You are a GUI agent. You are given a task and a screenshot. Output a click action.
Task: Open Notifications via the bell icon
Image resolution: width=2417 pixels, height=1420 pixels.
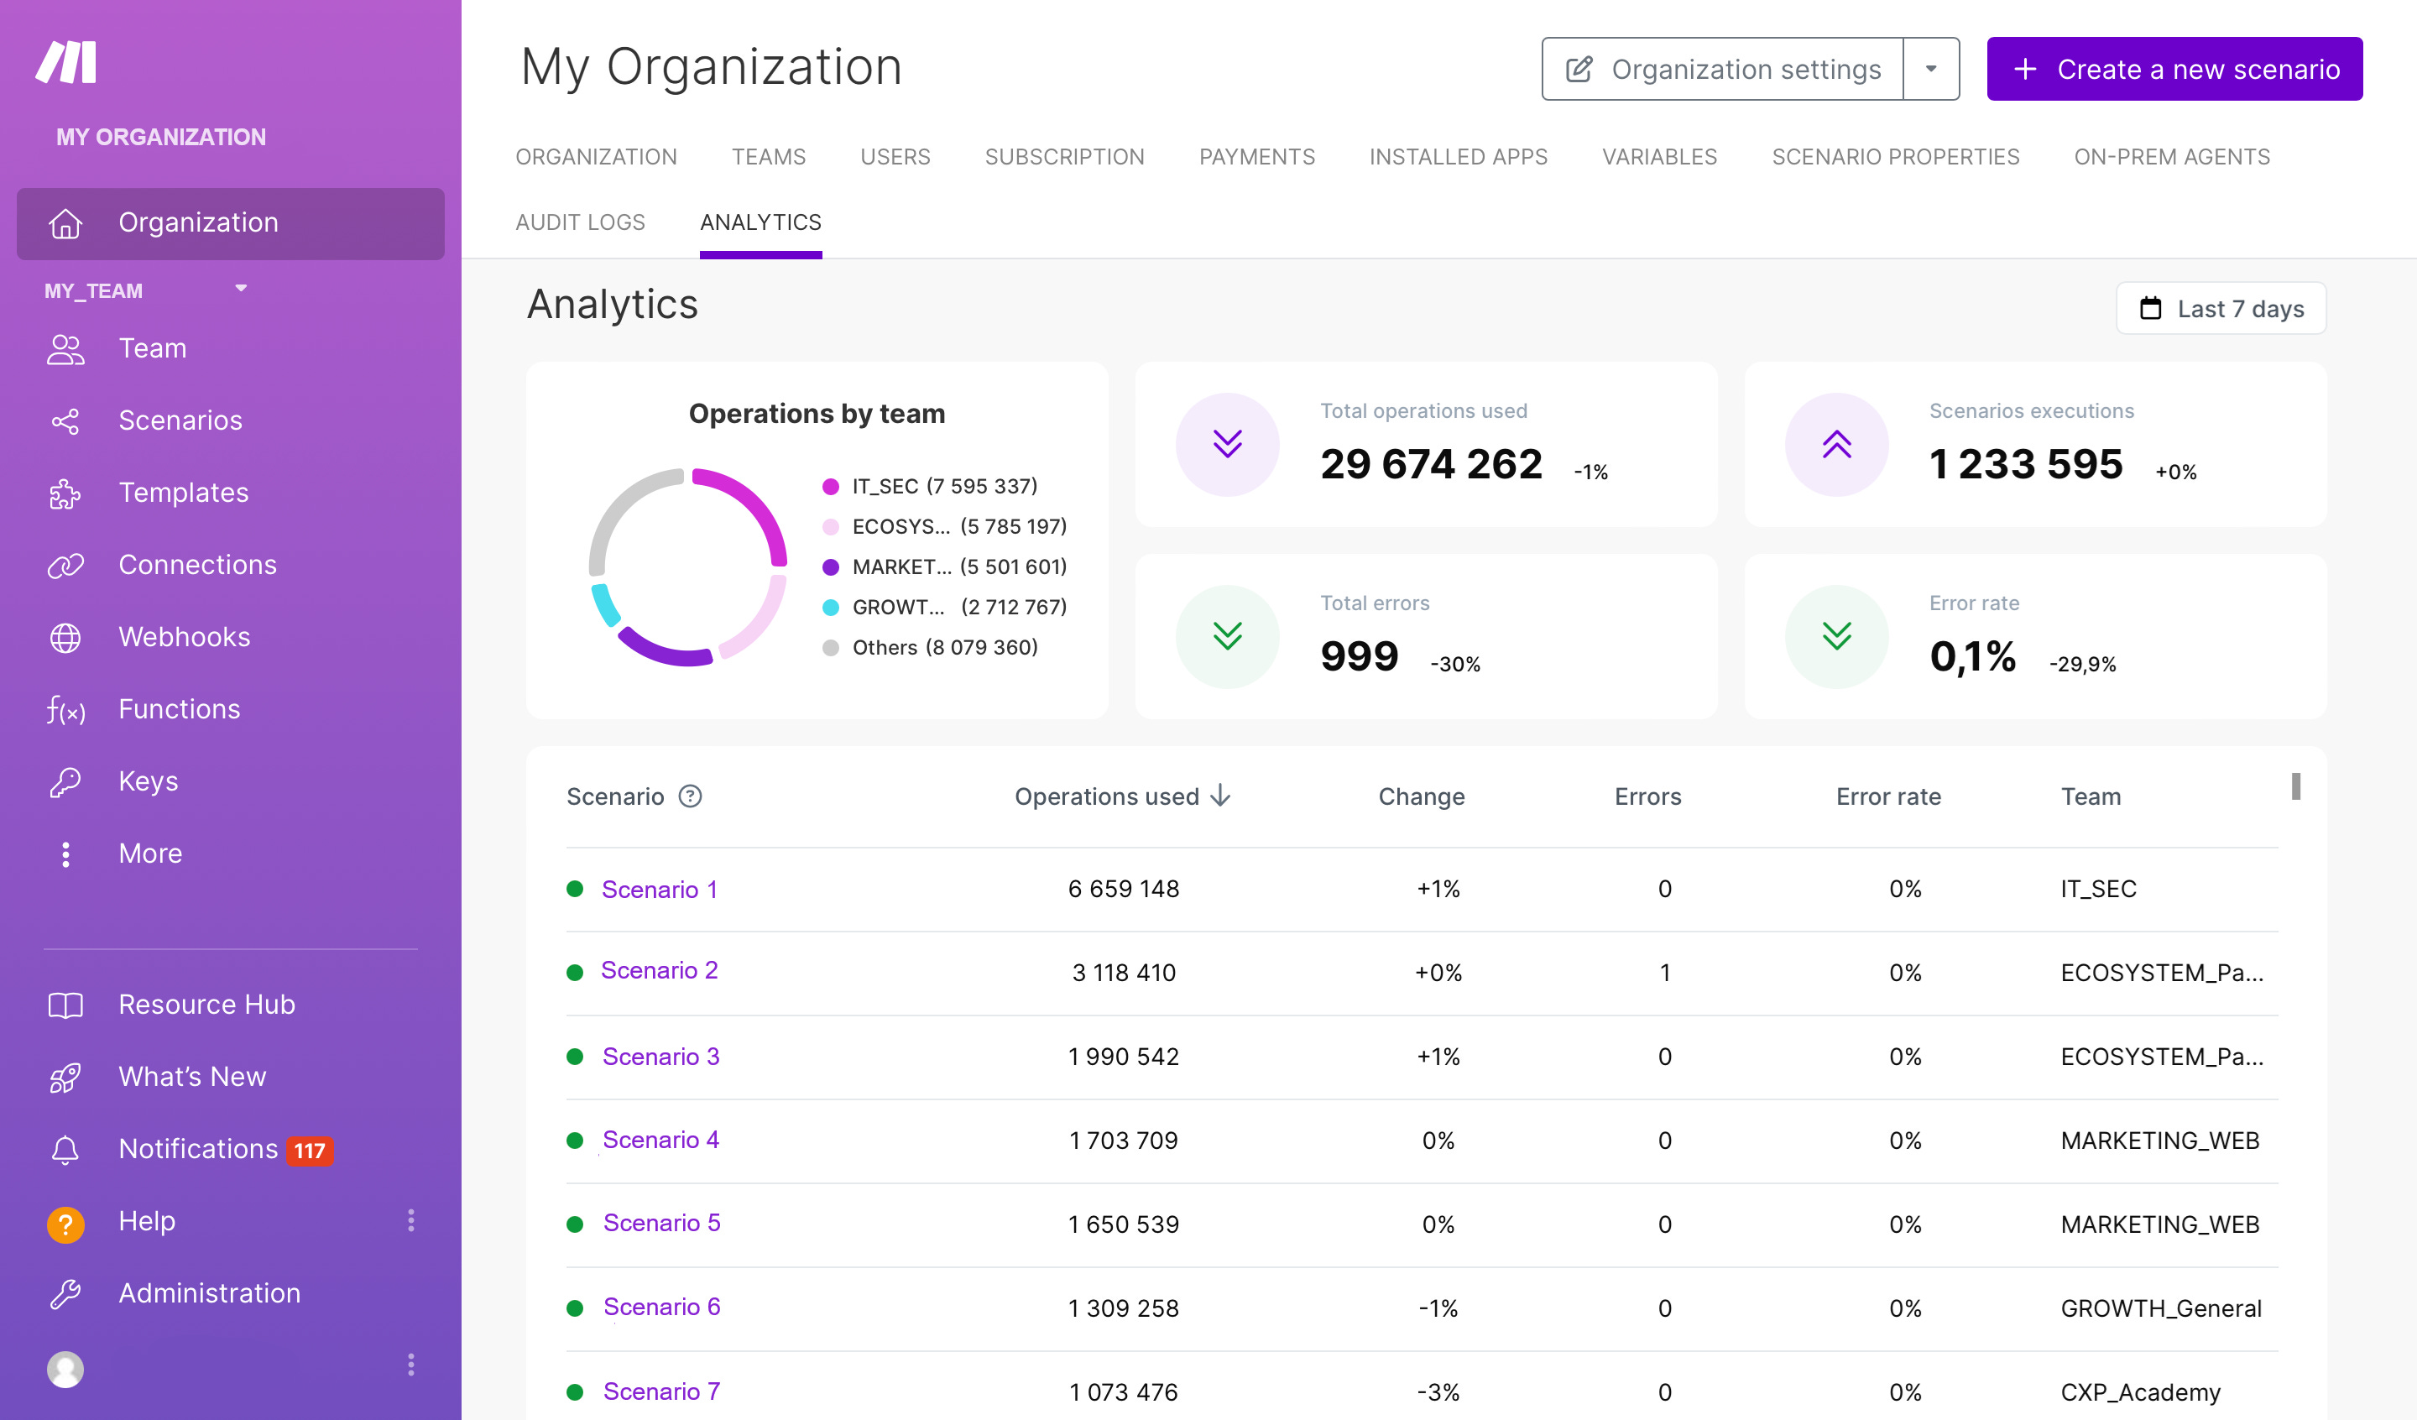coord(65,1148)
